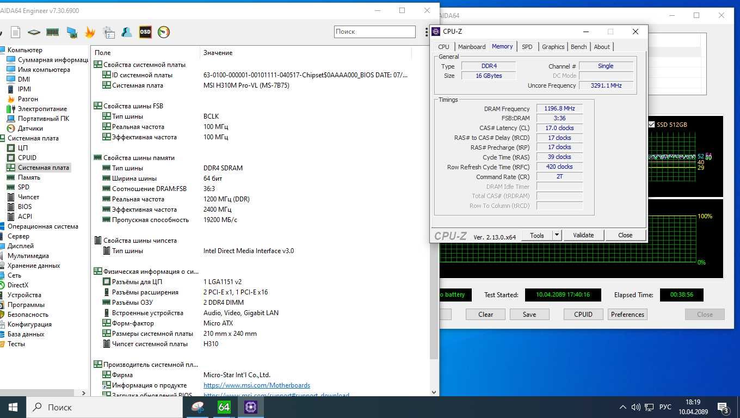The width and height of the screenshot is (740, 418).
Task: Open the Windows Start menu
Action: (13, 407)
